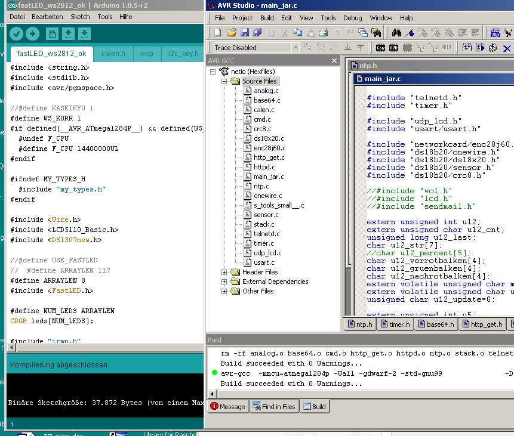Select the fastLED_ws2812_ok sketch tab
Screen dimensions: 514x436
tap(51, 54)
